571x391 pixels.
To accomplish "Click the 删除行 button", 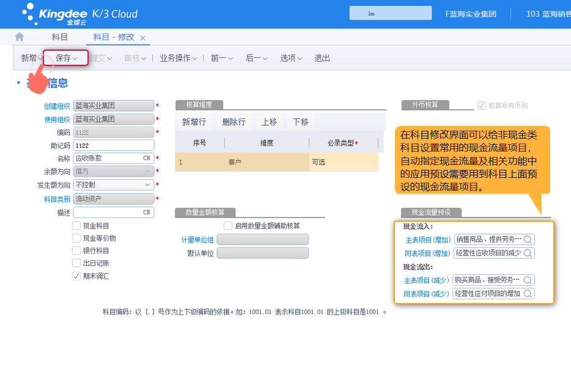I will [x=234, y=122].
